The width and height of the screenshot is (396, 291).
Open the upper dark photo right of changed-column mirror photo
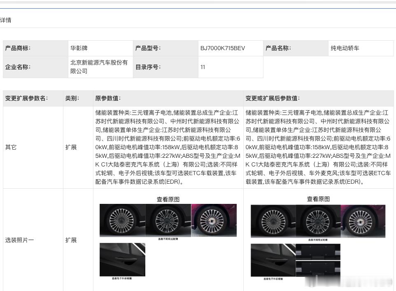point(318,252)
